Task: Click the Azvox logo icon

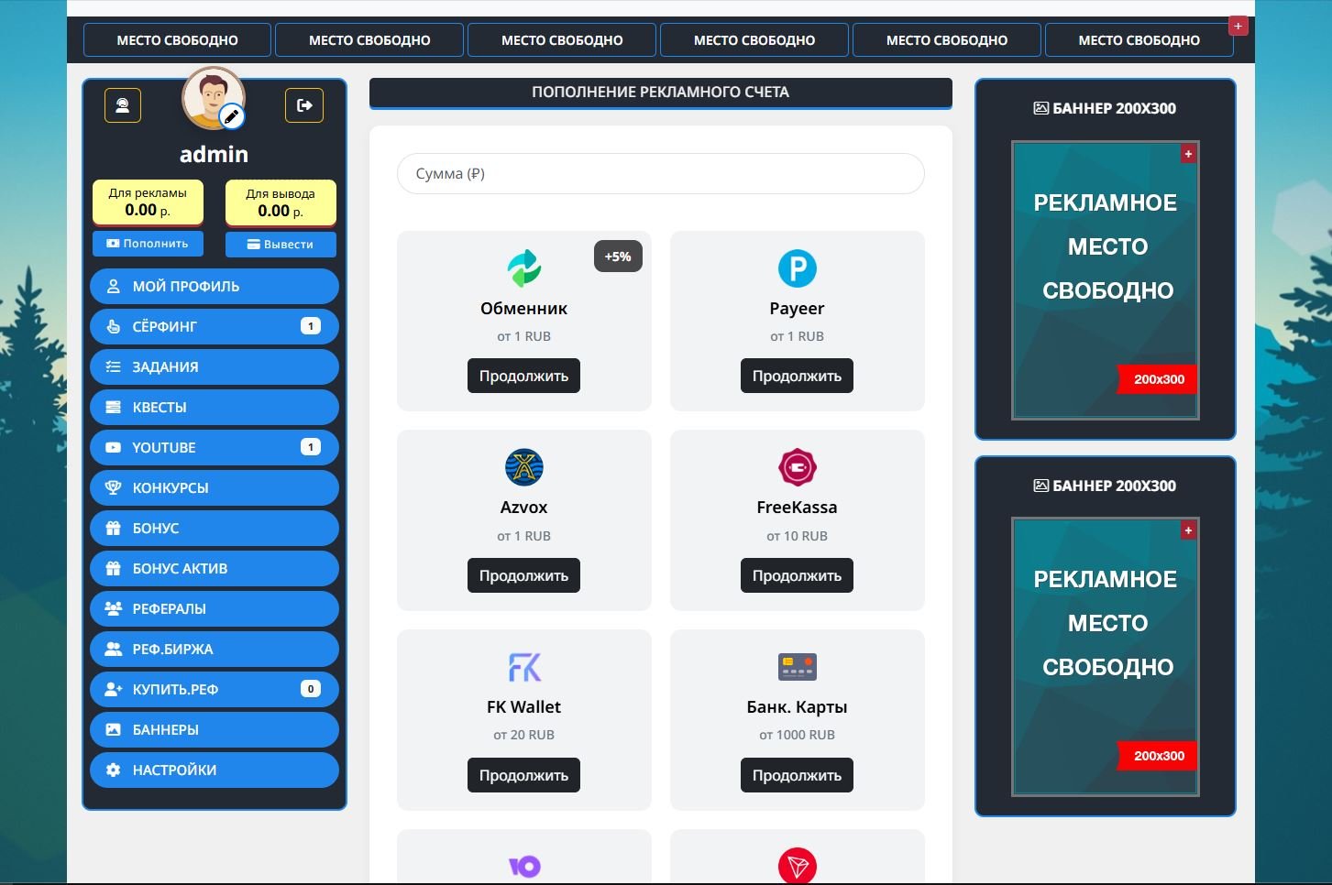Action: 524,467
